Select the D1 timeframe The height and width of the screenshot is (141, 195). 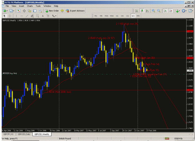point(128,16)
